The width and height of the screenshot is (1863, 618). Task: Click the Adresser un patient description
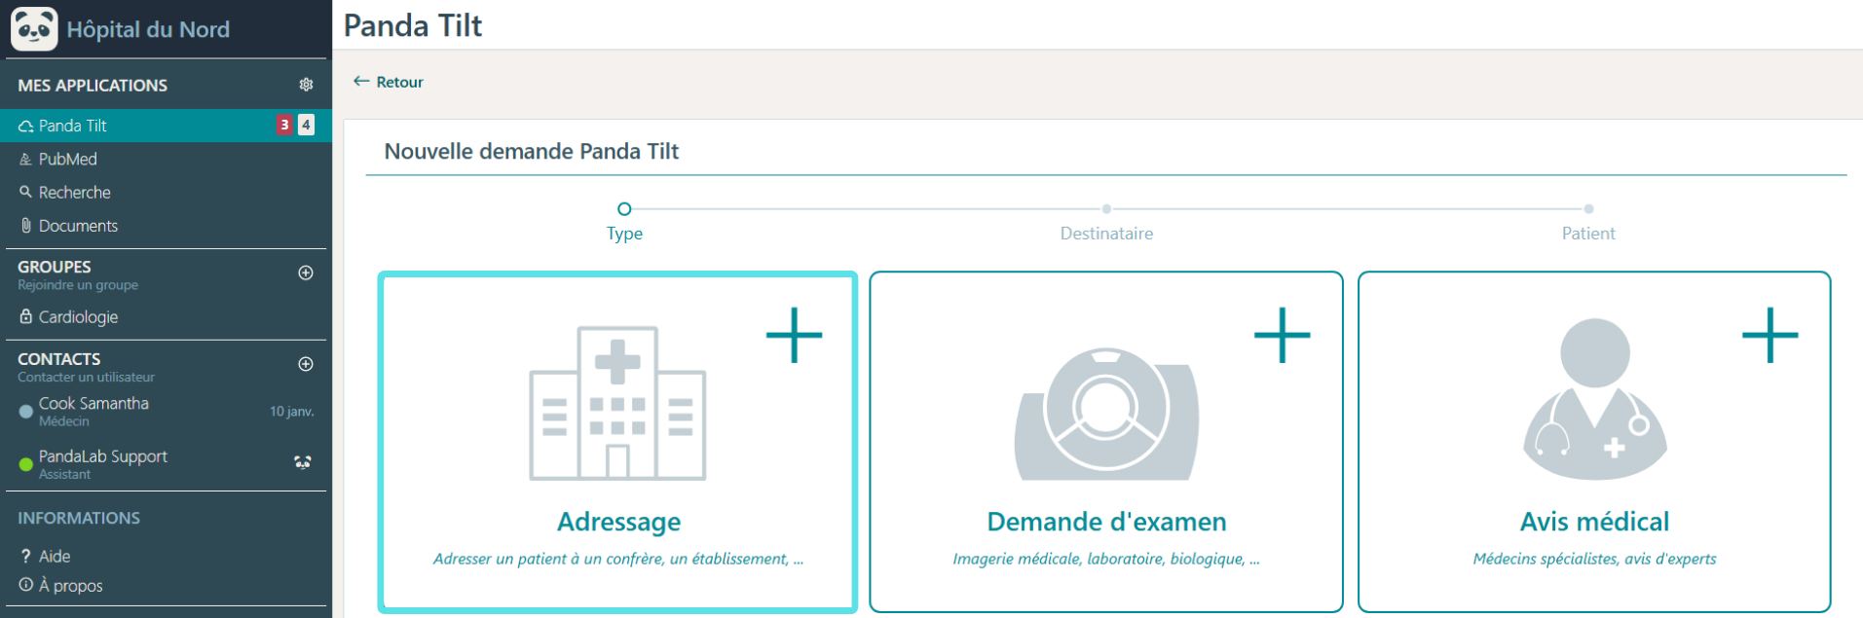618,559
